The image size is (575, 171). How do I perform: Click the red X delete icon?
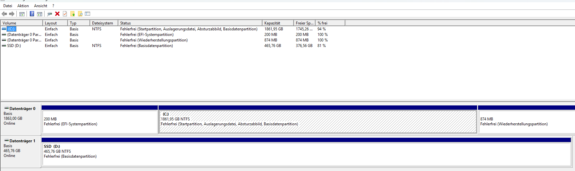(57, 14)
